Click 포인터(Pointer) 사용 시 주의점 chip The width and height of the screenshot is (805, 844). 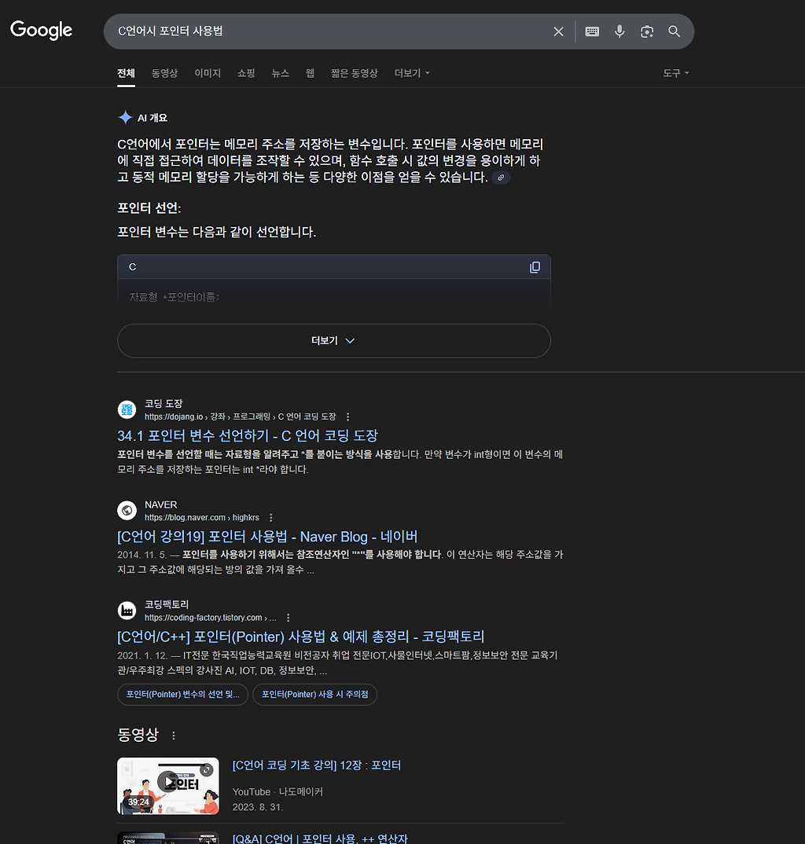coord(315,695)
